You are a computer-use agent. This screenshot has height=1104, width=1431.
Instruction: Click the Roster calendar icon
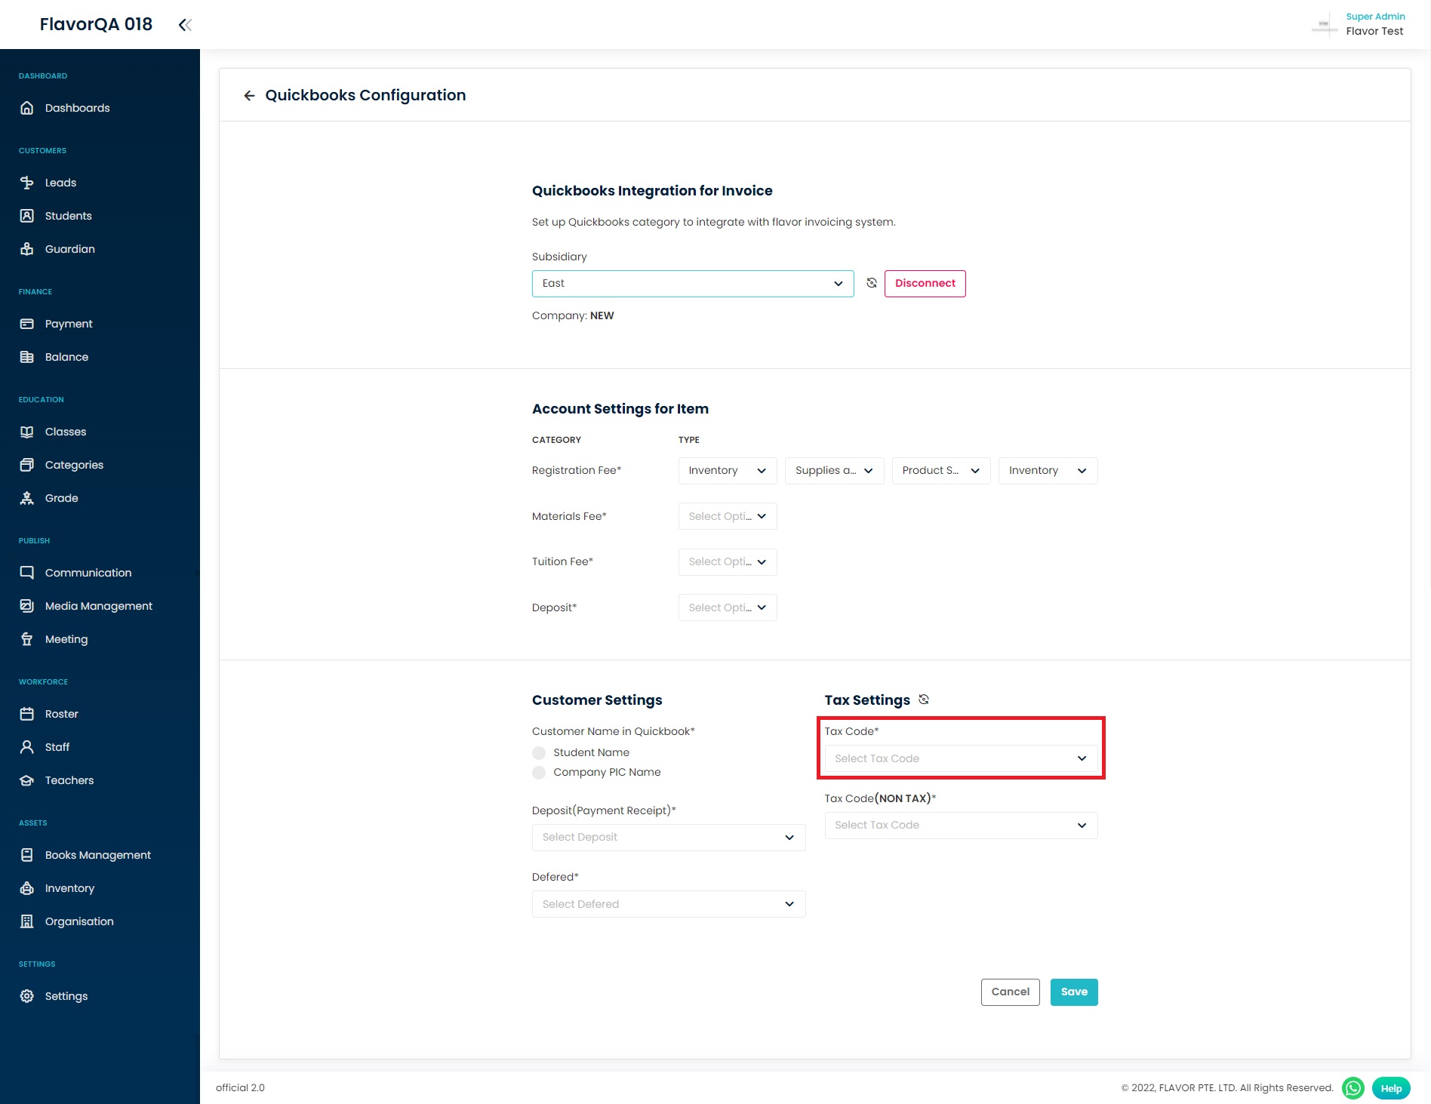pyautogui.click(x=27, y=714)
